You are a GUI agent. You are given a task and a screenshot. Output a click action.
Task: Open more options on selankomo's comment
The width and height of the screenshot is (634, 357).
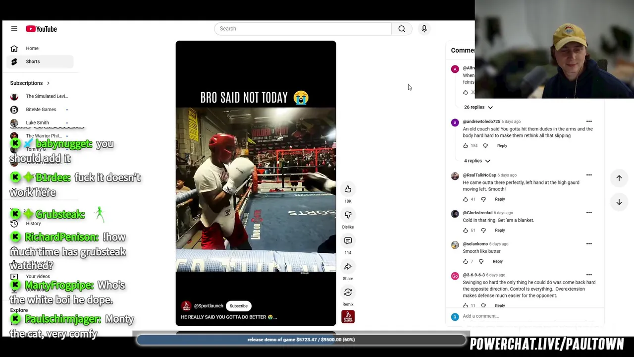589,244
